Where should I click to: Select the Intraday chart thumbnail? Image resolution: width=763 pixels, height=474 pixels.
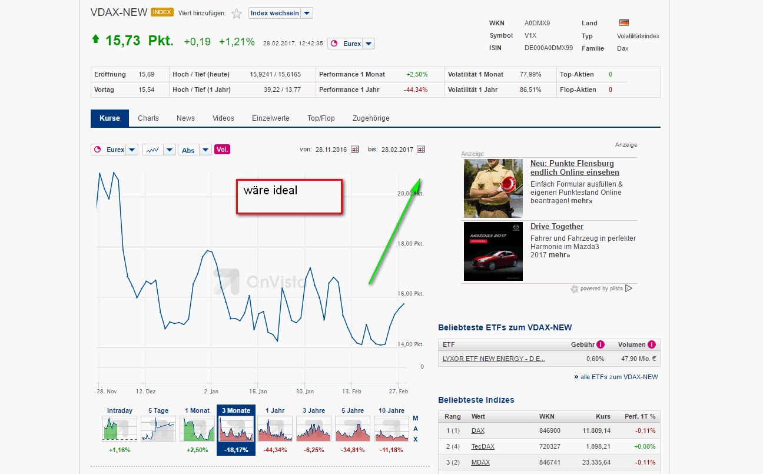(120, 429)
